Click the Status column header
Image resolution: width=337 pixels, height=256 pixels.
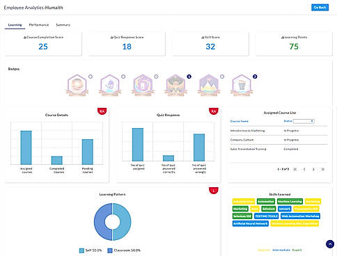(288, 121)
